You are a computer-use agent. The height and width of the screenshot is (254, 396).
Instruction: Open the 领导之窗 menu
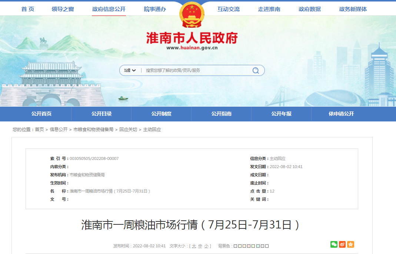pyautogui.click(x=63, y=9)
